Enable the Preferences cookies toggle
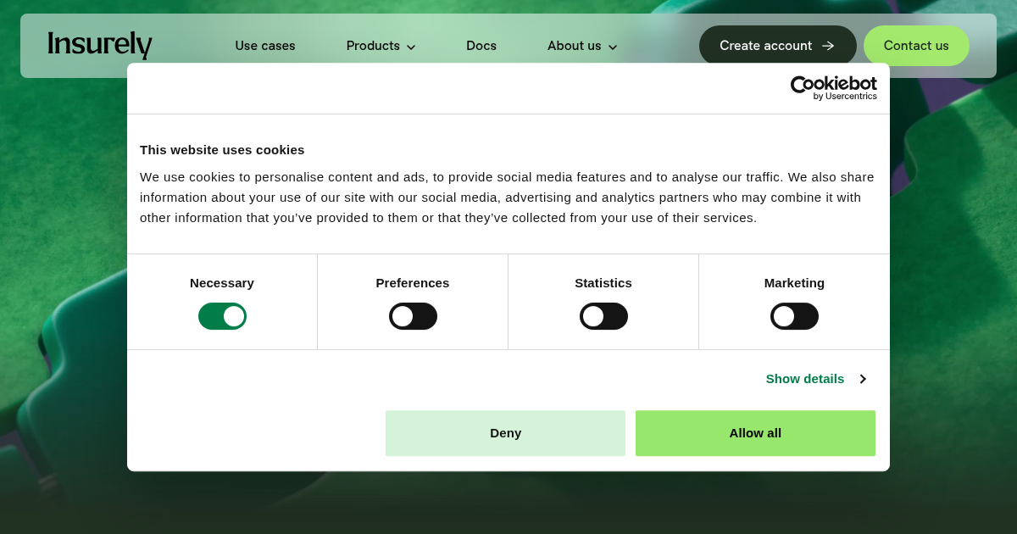The width and height of the screenshot is (1017, 534). point(413,316)
